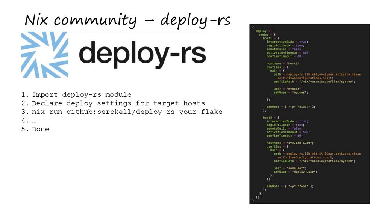
Task: Click 'interactiveSudo = true' under host2
Action: tap(287, 121)
